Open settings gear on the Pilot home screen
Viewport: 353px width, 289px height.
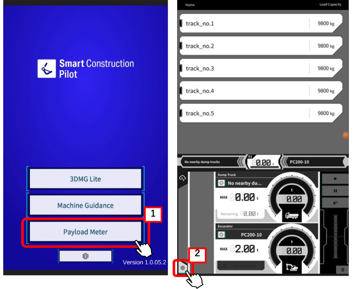[85, 256]
